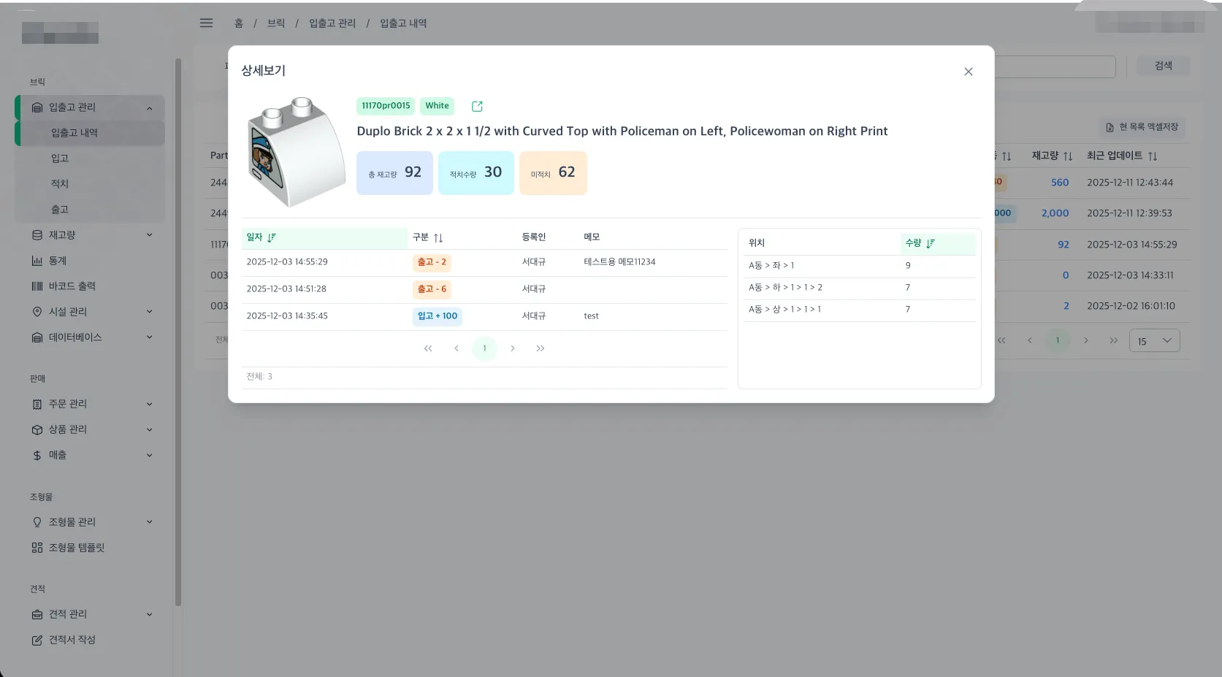Export list with 현 목록 엑셀저장
Viewport: 1222px width, 677px height.
click(1143, 126)
